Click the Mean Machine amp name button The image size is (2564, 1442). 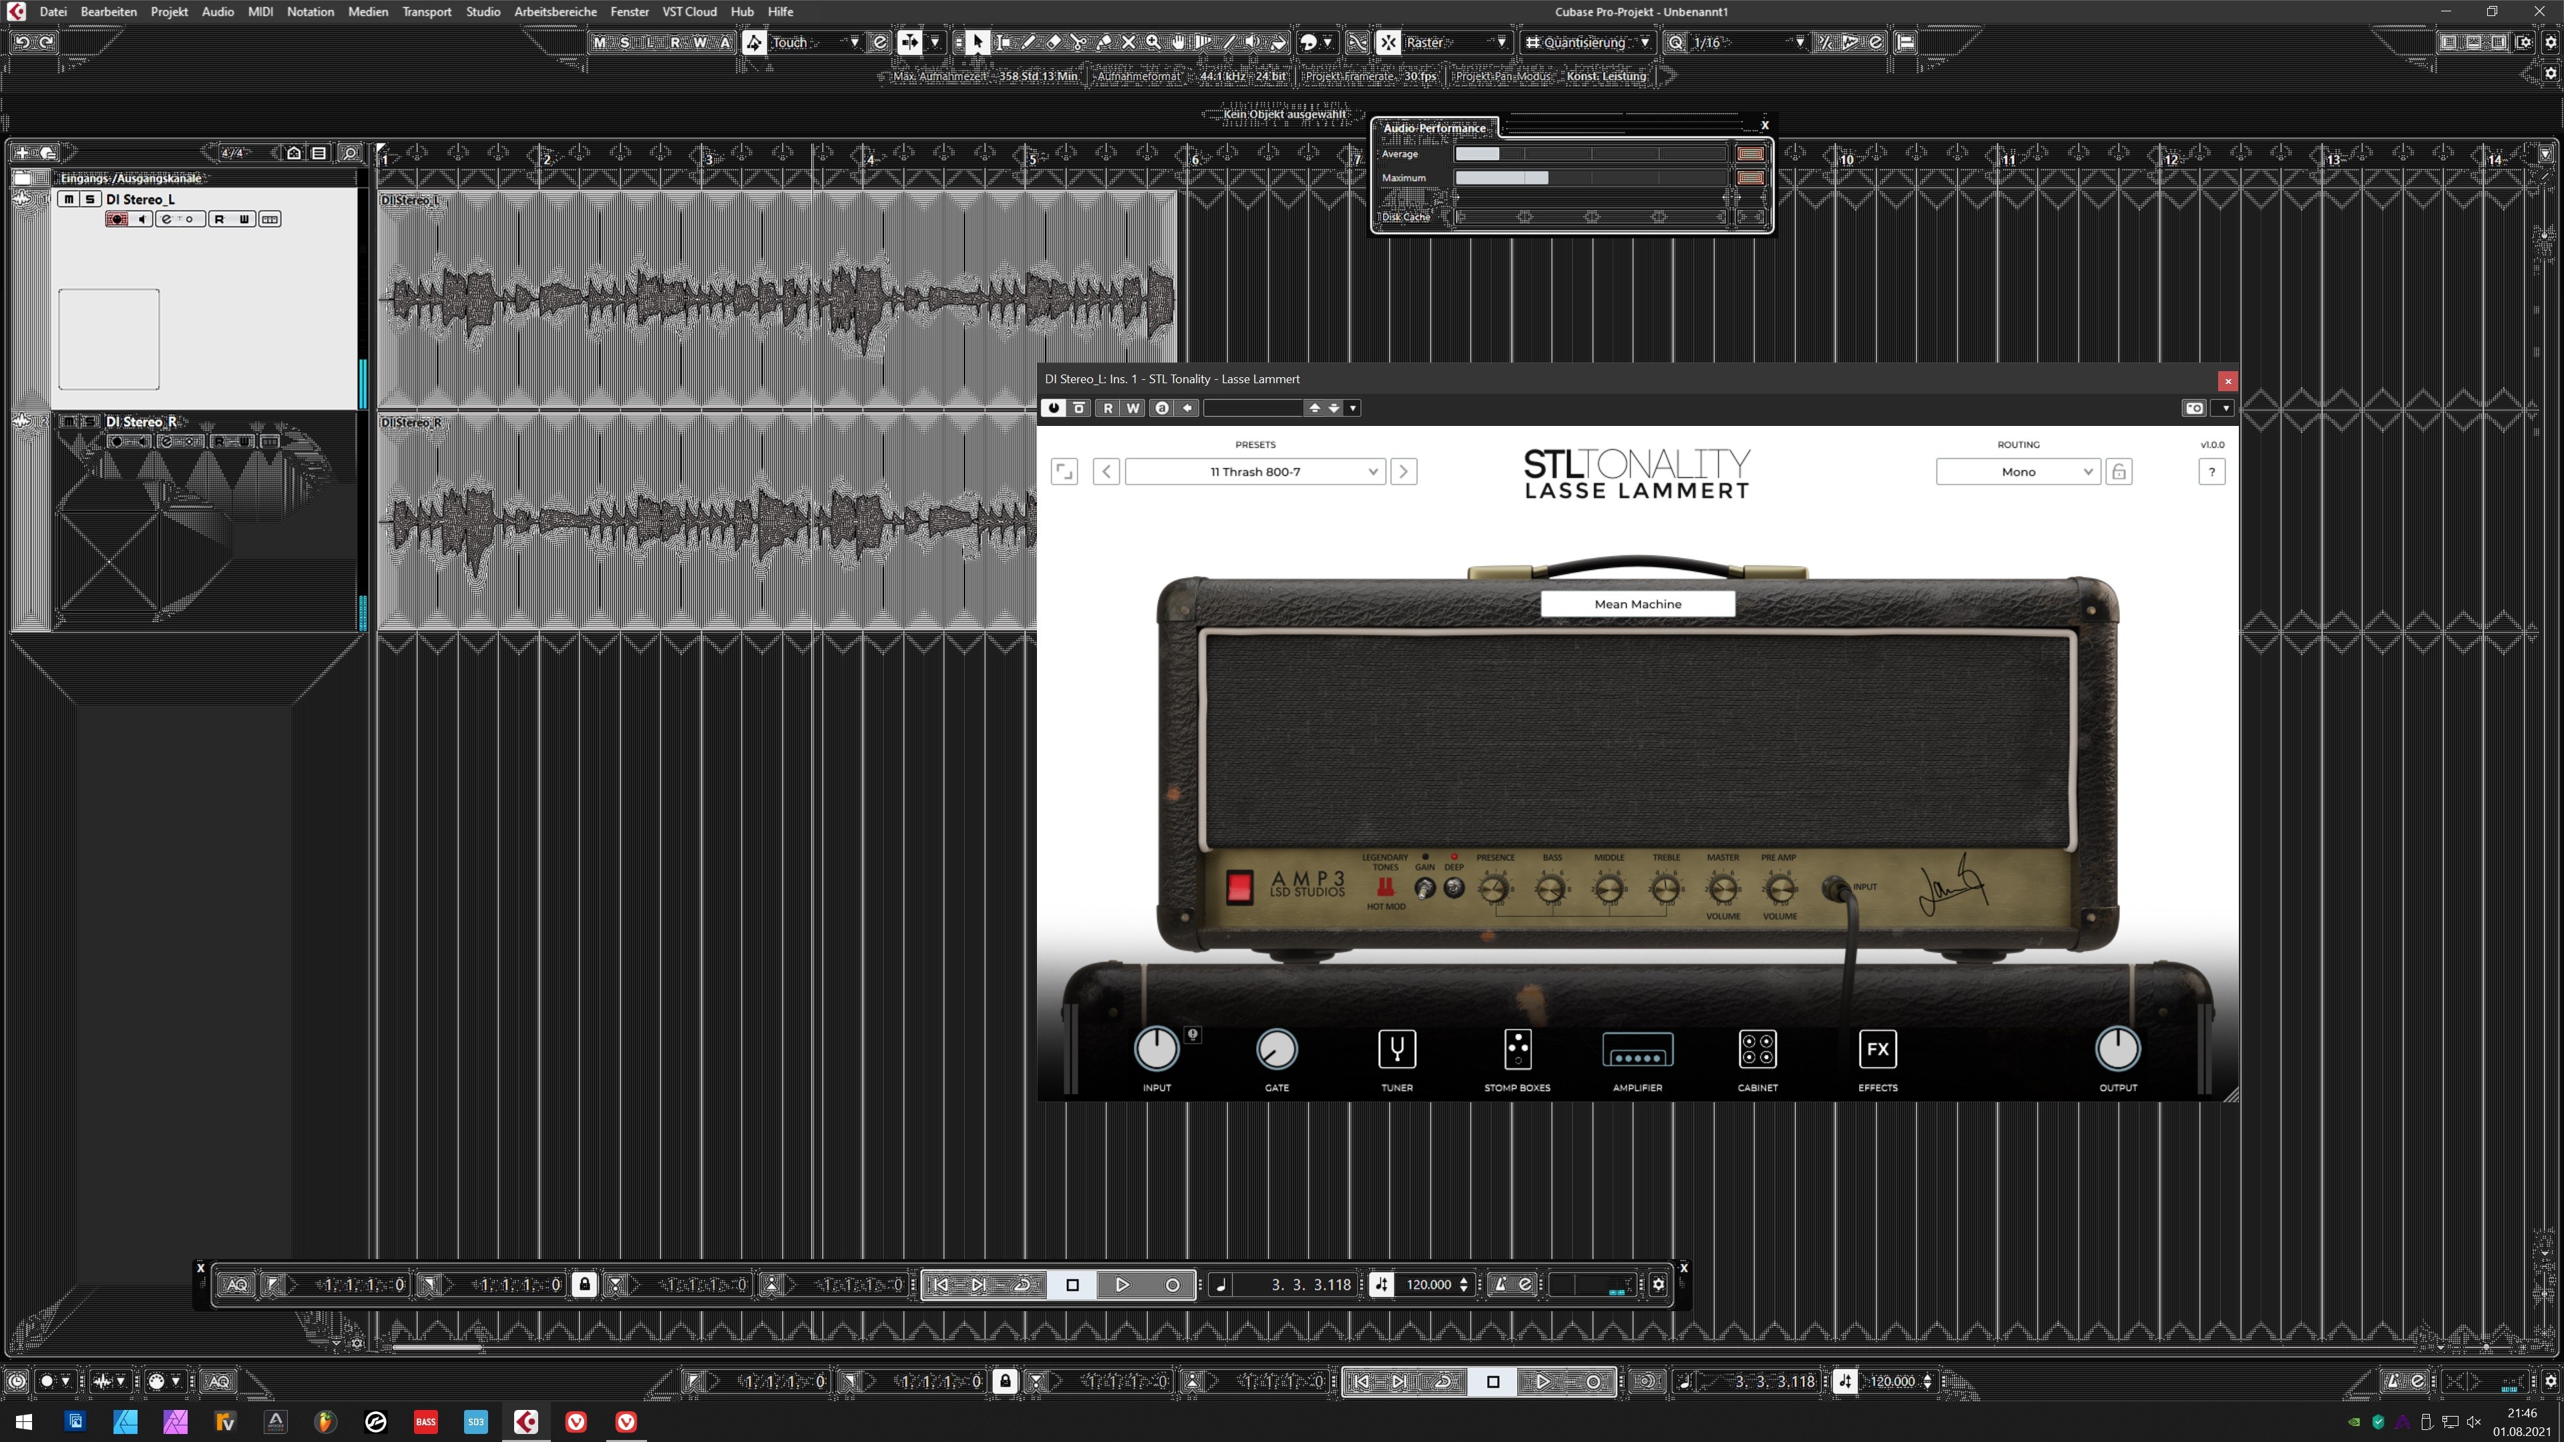1637,604
